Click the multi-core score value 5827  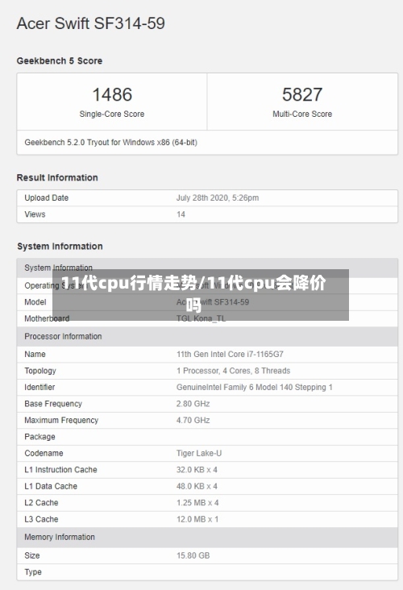tap(302, 94)
